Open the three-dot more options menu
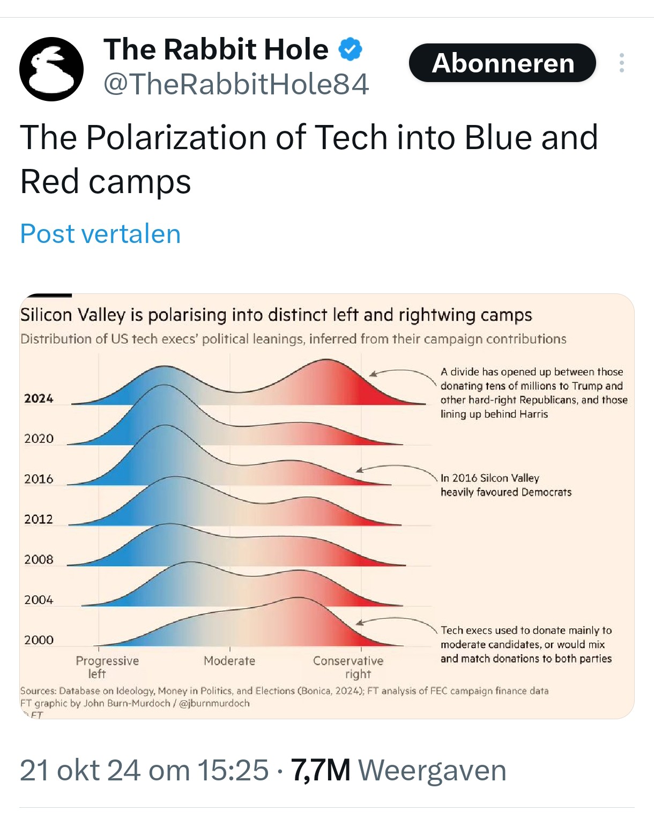 621,63
